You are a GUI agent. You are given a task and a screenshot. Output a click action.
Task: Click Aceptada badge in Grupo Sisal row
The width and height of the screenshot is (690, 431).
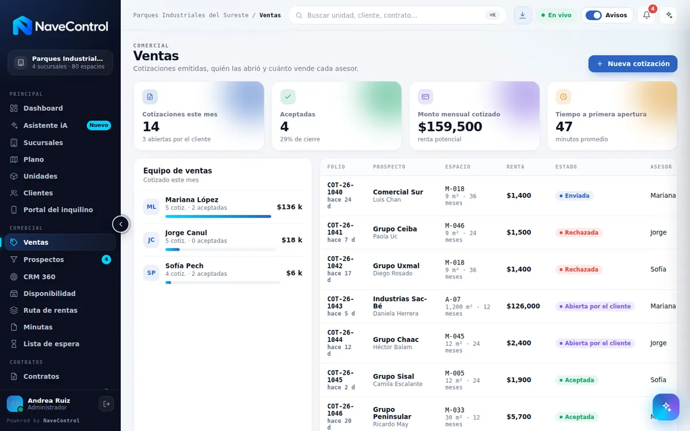[577, 380]
